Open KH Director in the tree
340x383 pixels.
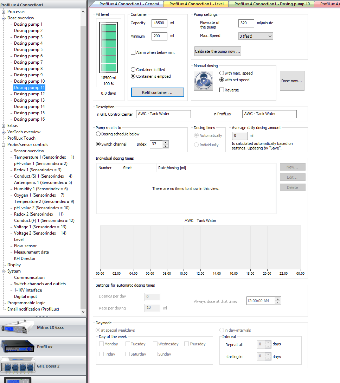(x=25, y=258)
